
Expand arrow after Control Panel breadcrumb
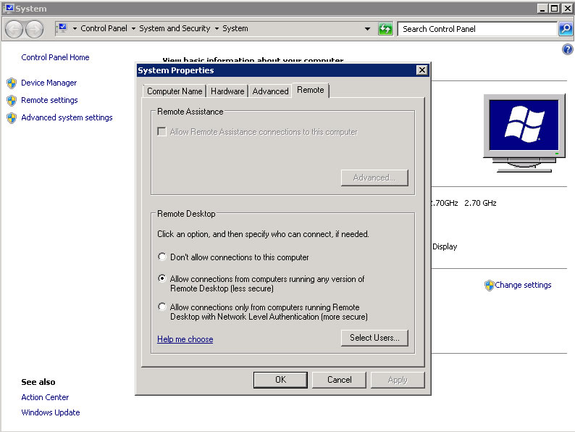pyautogui.click(x=133, y=28)
